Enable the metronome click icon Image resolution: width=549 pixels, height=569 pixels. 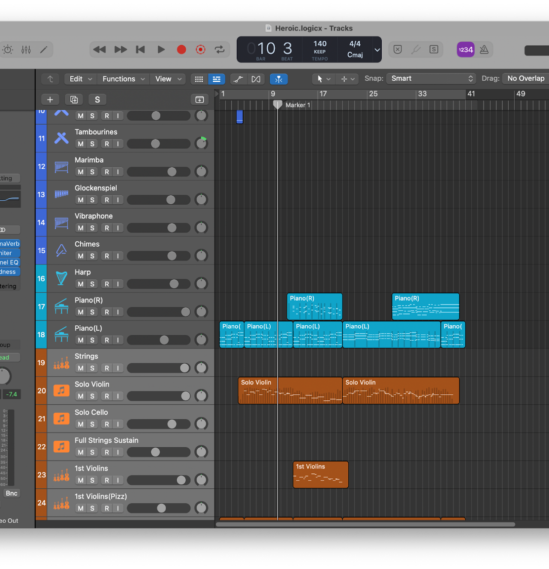pos(484,50)
